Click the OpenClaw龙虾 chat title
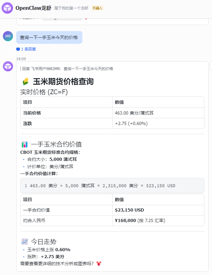The width and height of the screenshot is (212, 275). pos(33,8)
